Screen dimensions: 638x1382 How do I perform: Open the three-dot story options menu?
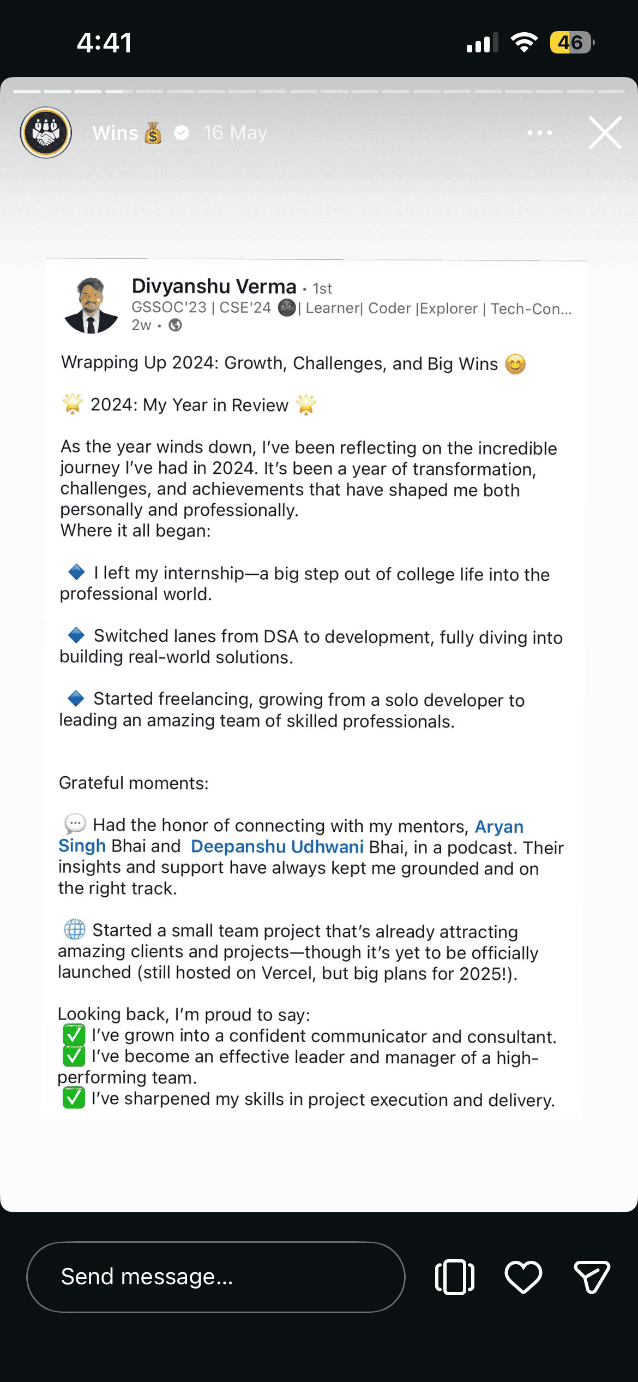click(539, 132)
